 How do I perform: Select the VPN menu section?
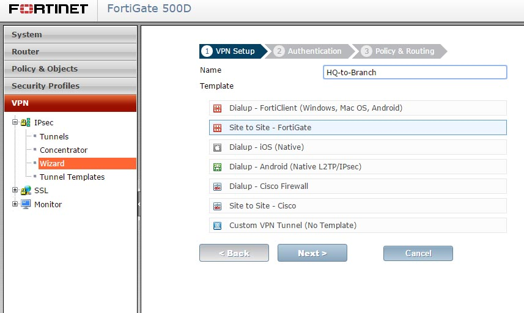point(70,103)
